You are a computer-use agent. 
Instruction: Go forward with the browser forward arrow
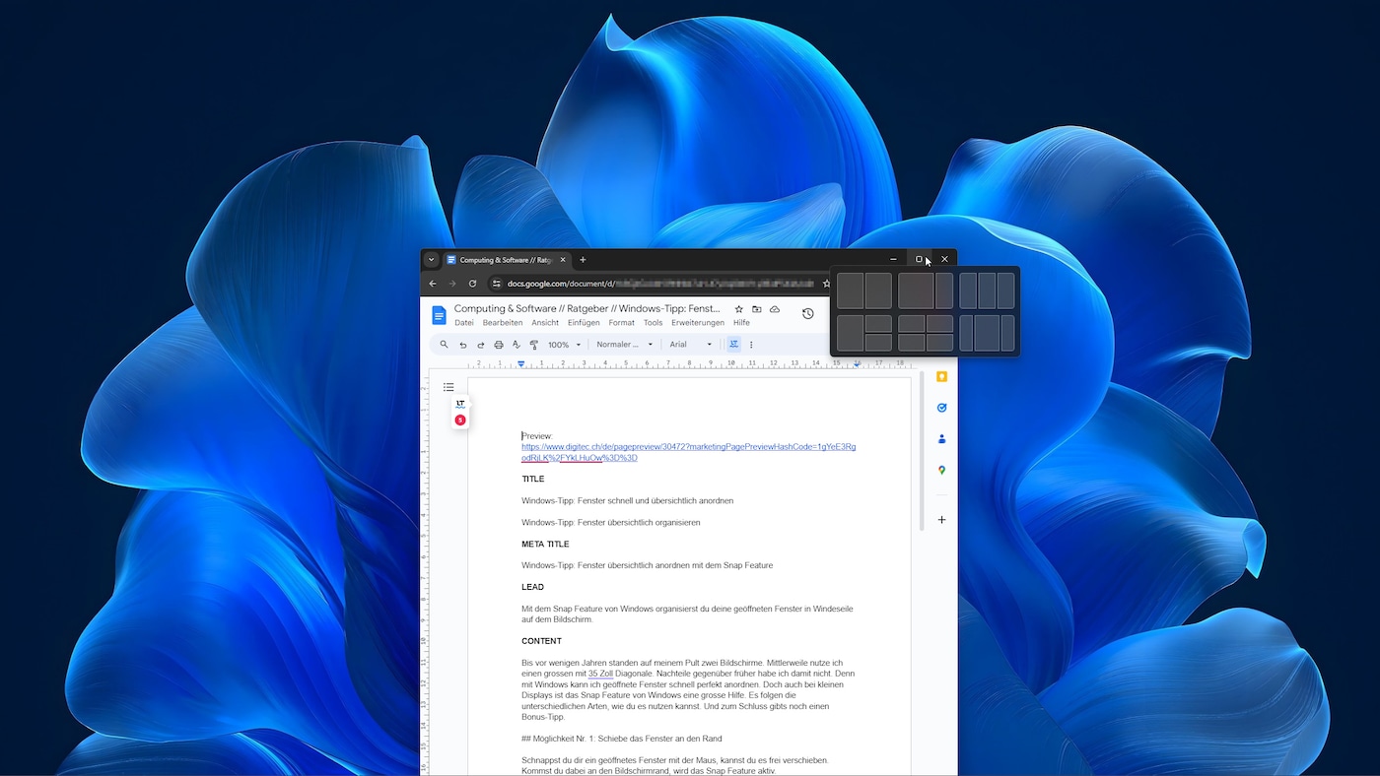coord(452,284)
